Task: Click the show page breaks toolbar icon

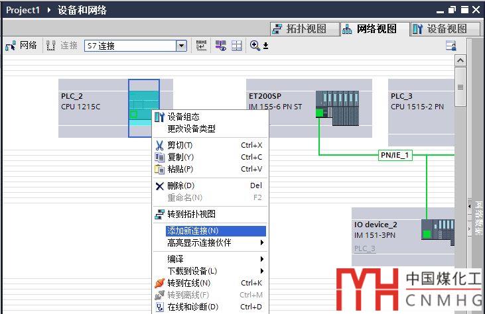Action: (237, 46)
